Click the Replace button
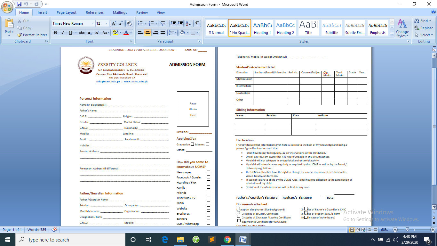 point(424,28)
